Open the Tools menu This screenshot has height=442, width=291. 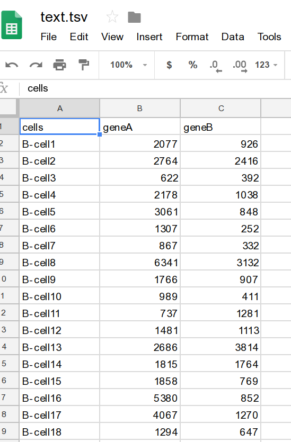(x=269, y=37)
